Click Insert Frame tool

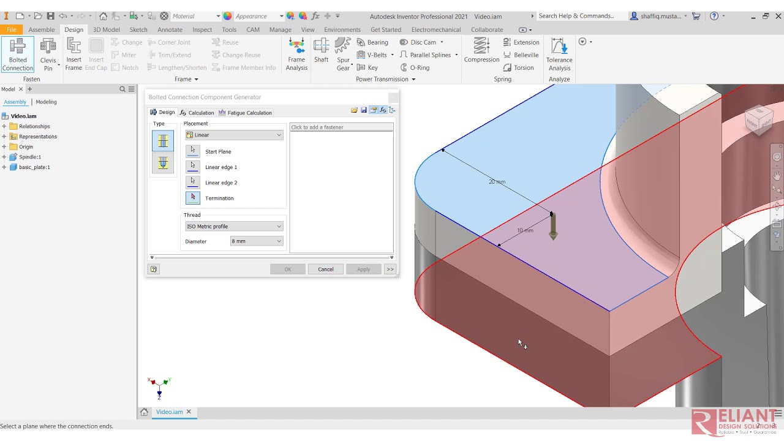tap(73, 55)
